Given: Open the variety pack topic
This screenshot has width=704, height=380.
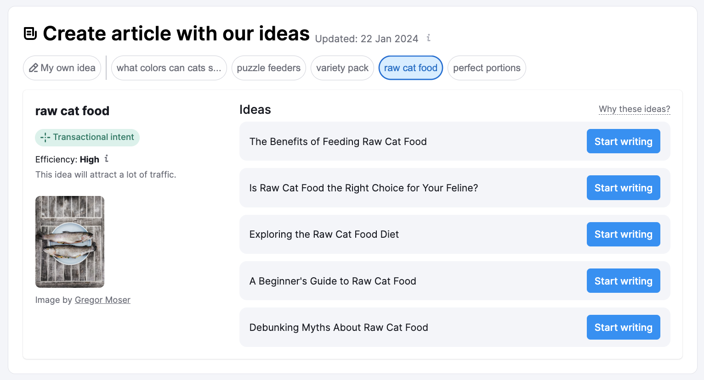Looking at the screenshot, I should pyautogui.click(x=342, y=68).
